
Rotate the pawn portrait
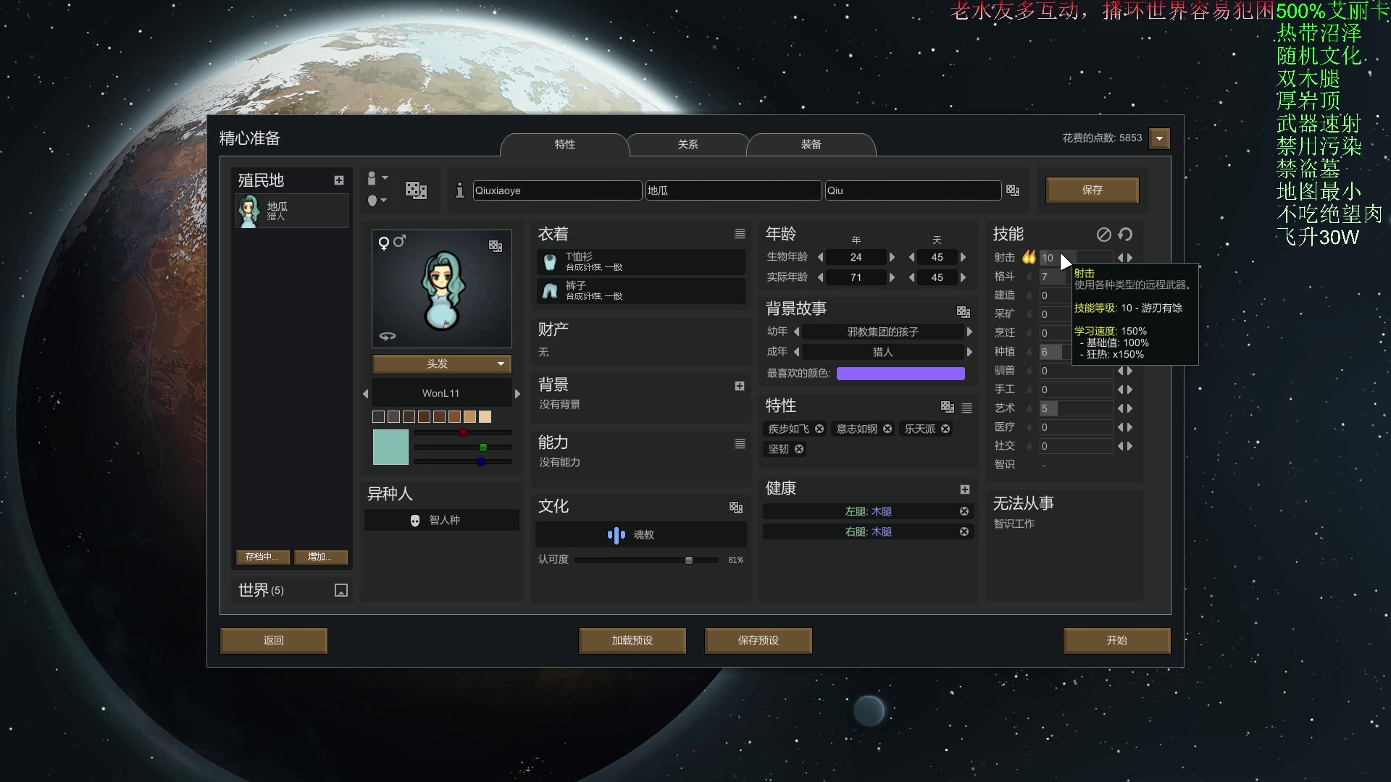click(x=388, y=336)
